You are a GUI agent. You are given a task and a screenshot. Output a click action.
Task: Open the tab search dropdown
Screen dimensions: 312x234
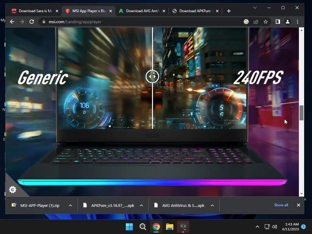(255, 8)
